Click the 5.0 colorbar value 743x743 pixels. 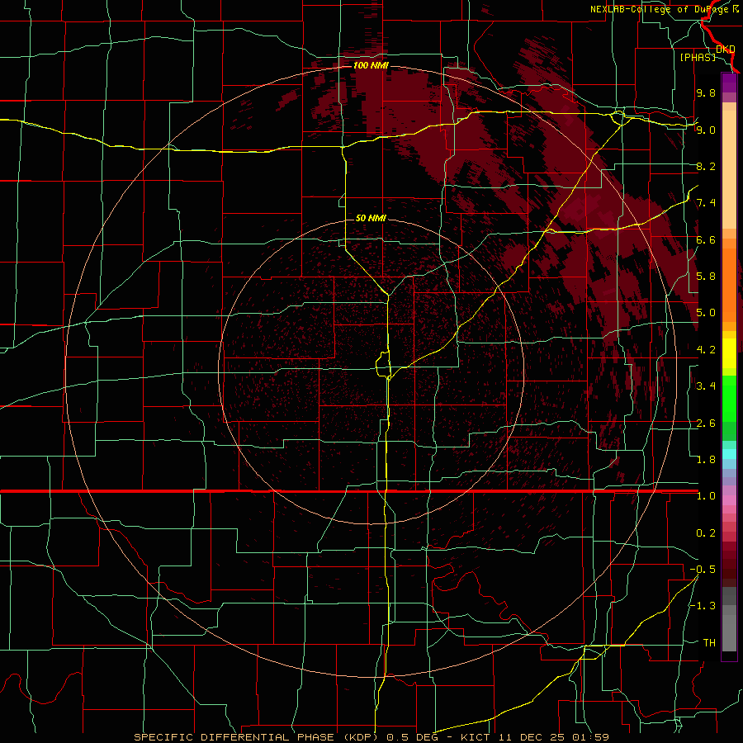(706, 313)
